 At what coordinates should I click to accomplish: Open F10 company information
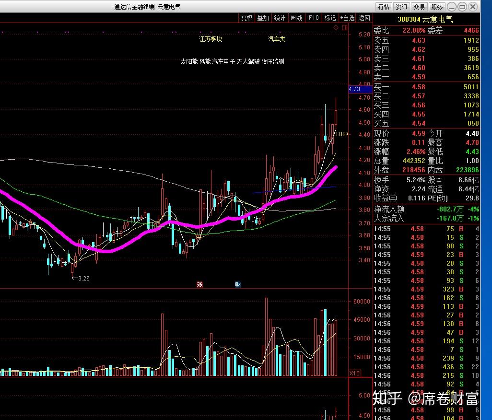point(313,18)
